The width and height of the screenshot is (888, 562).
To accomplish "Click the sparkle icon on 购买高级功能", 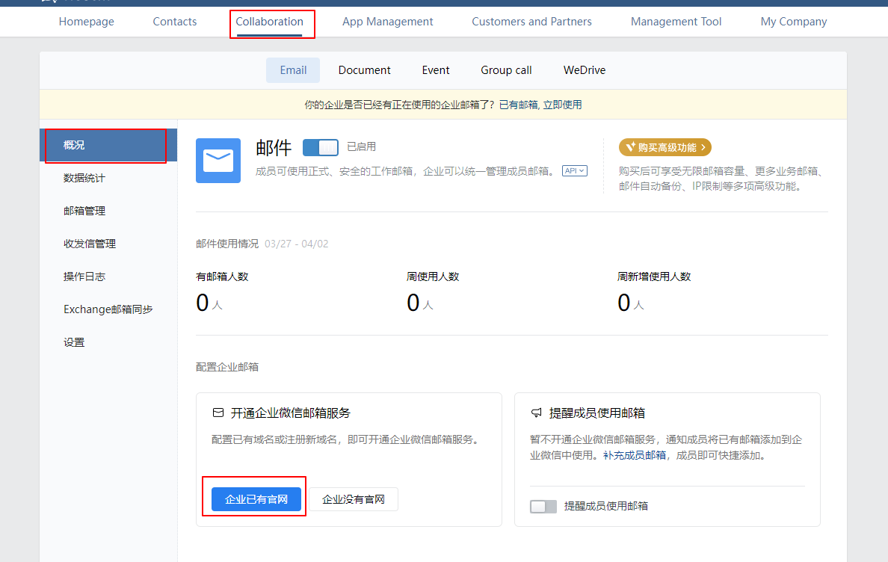I will click(630, 147).
